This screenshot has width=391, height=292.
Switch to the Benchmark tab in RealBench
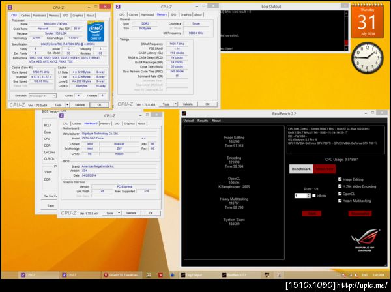301,169
